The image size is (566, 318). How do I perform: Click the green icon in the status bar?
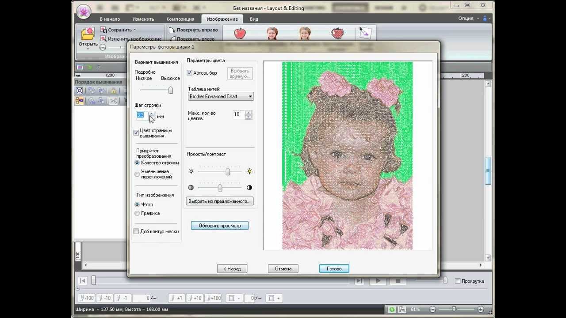click(392, 310)
